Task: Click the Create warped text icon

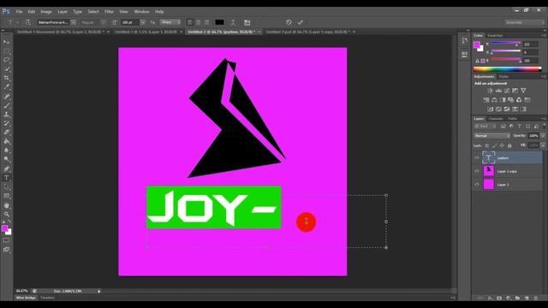Action: pyautogui.click(x=233, y=22)
